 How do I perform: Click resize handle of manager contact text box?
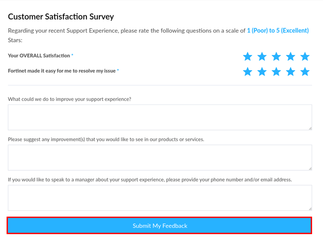tap(310, 208)
